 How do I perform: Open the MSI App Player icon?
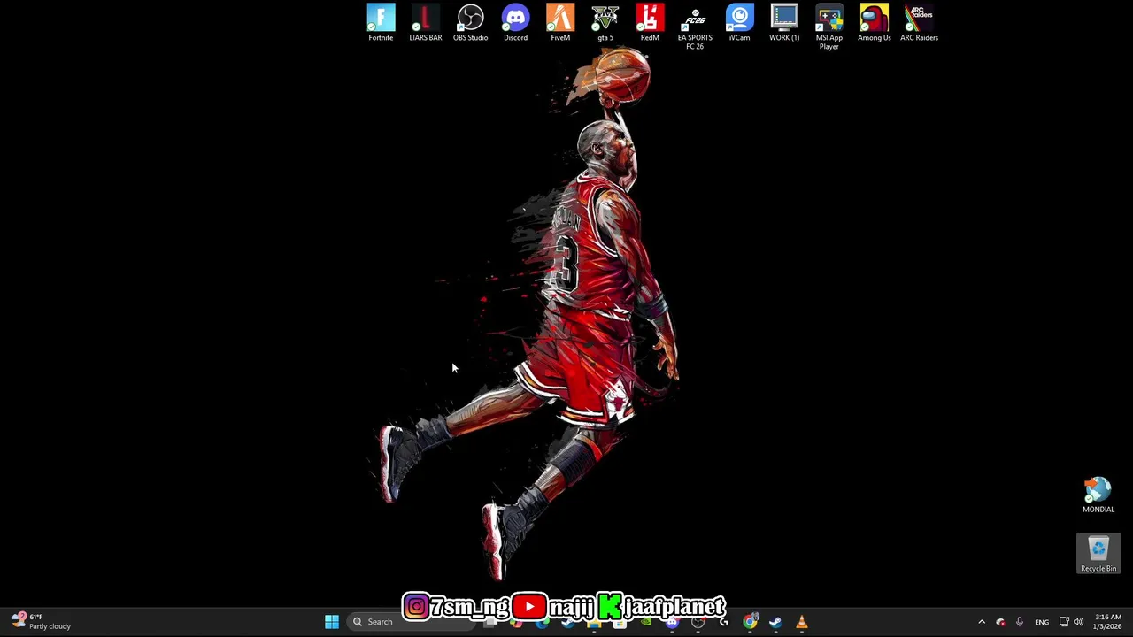pyautogui.click(x=829, y=27)
